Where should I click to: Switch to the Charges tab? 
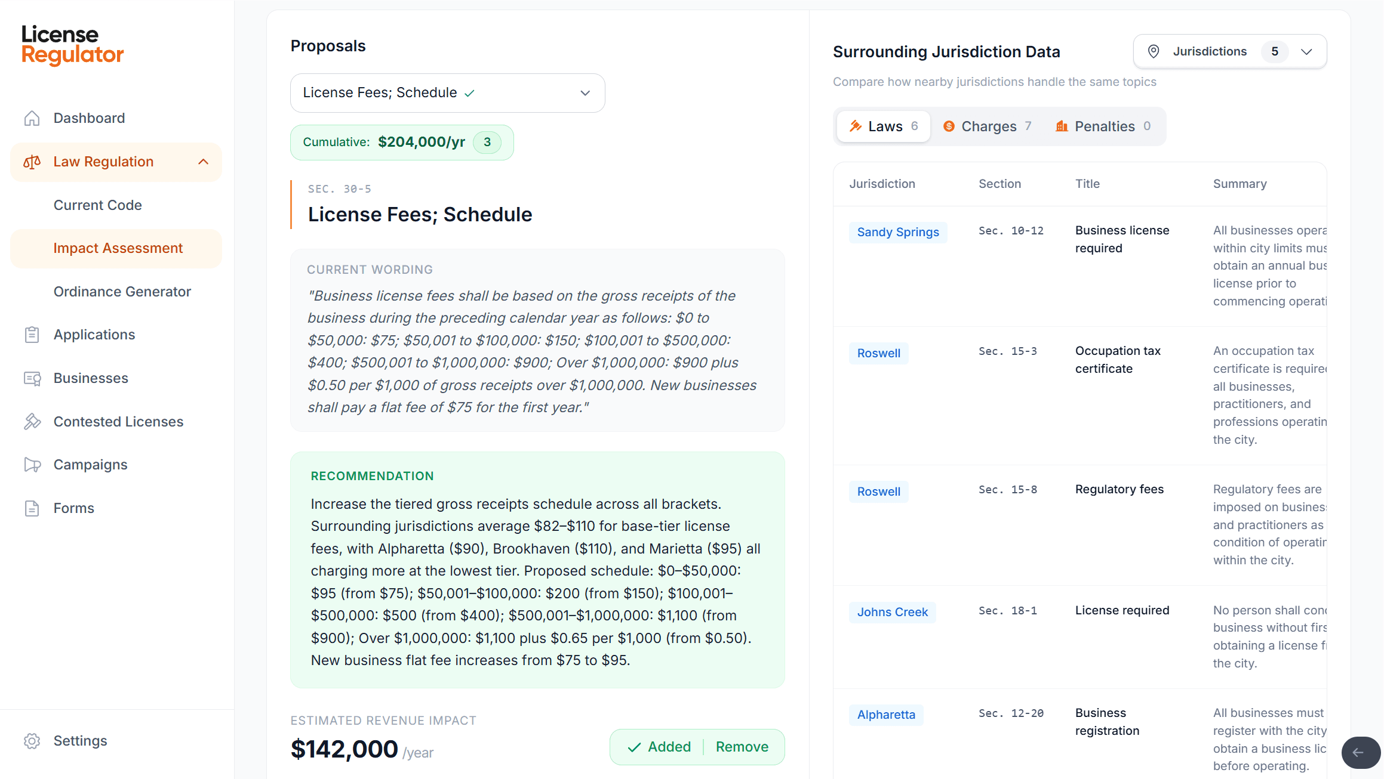(x=987, y=126)
